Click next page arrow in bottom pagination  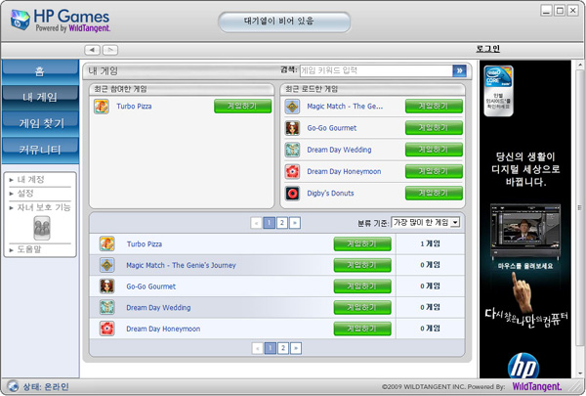(296, 348)
